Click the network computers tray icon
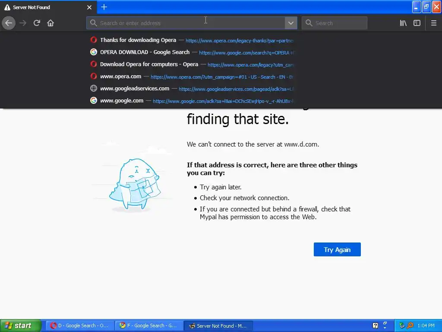The width and height of the screenshot is (442, 332). pos(402,326)
